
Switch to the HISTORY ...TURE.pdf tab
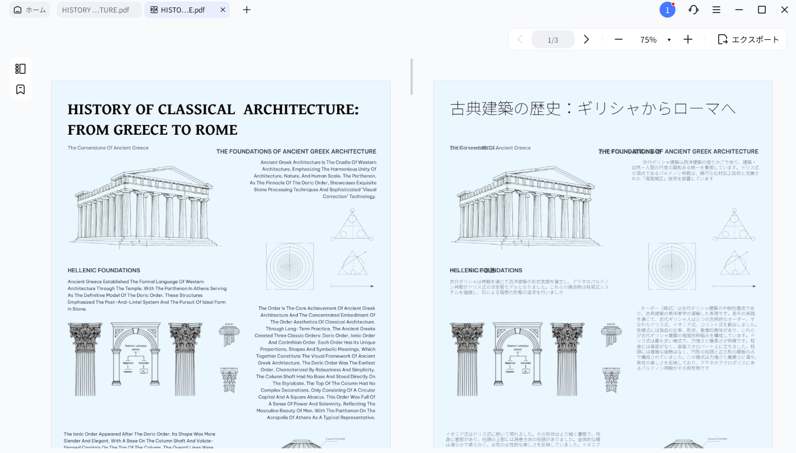pyautogui.click(x=99, y=10)
